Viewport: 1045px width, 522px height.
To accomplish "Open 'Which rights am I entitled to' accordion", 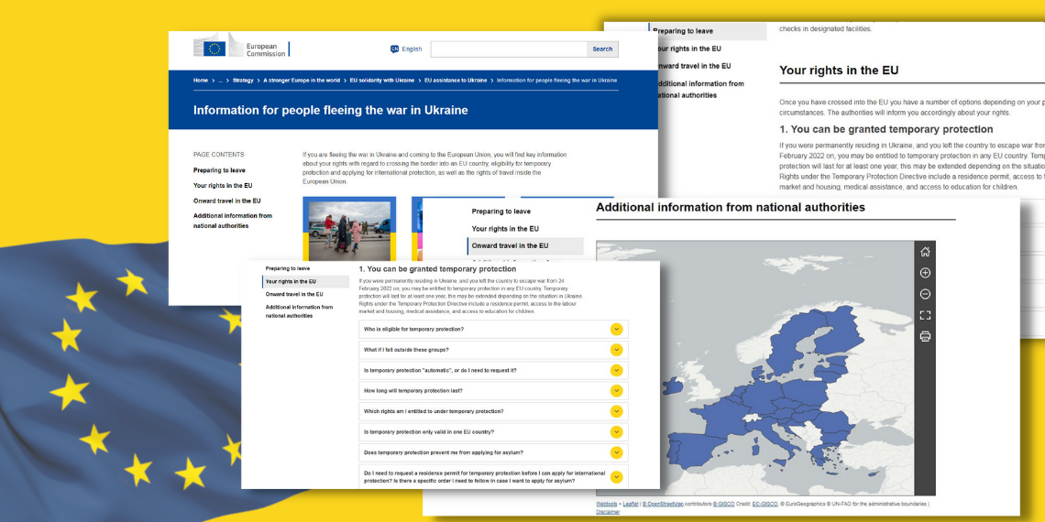I will click(x=616, y=411).
